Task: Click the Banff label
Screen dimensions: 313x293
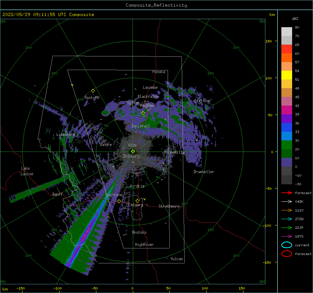Action: coord(57,194)
